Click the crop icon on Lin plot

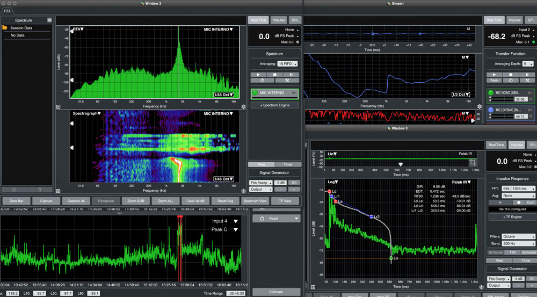click(x=473, y=162)
